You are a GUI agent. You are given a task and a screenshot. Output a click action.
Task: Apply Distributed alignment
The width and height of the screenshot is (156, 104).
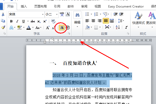(x=112, y=21)
